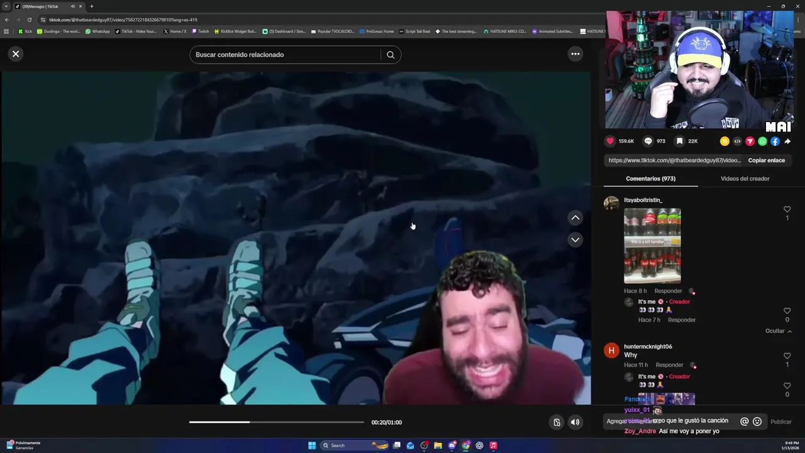Open the Music app from the taskbar
Viewport: 805px width, 453px height.
pos(493,445)
